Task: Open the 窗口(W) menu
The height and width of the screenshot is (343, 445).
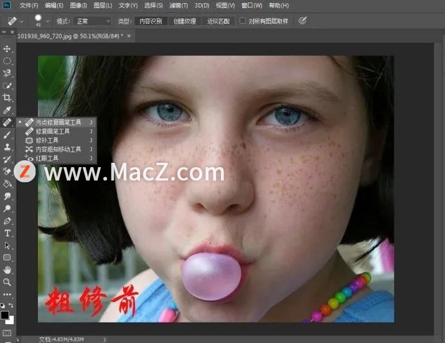Action: pos(251,6)
